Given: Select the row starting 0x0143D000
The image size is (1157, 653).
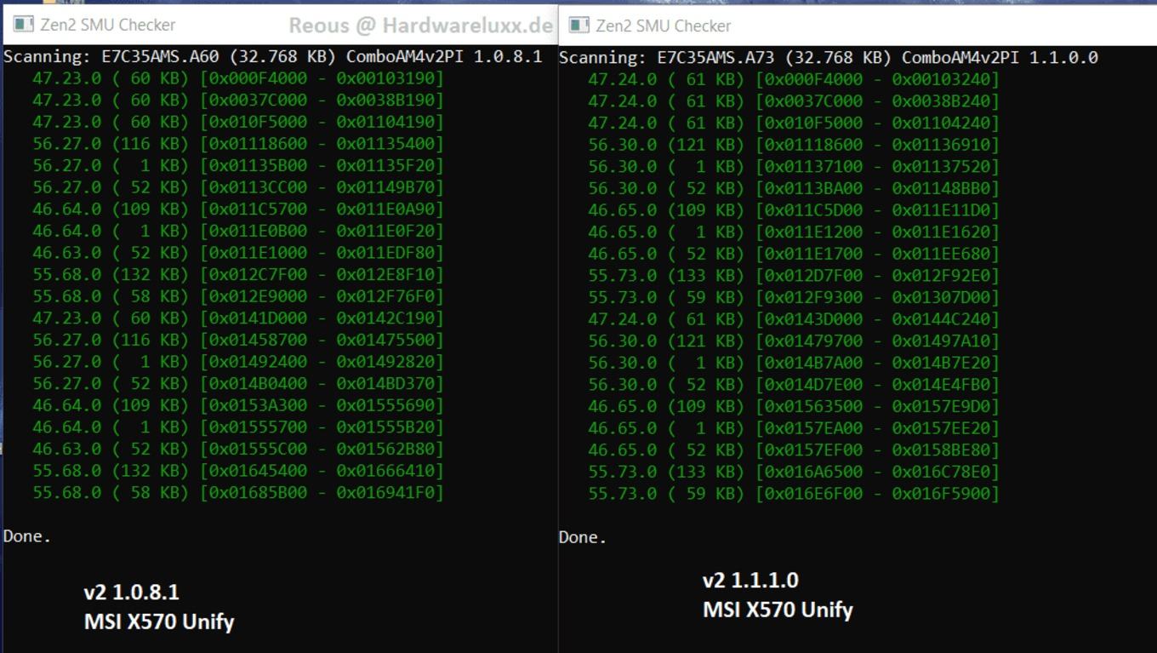Looking at the screenshot, I should click(794, 319).
